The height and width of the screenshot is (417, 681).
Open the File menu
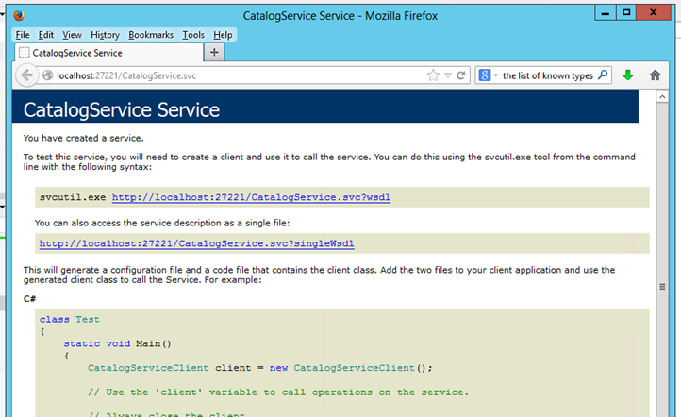[x=23, y=35]
